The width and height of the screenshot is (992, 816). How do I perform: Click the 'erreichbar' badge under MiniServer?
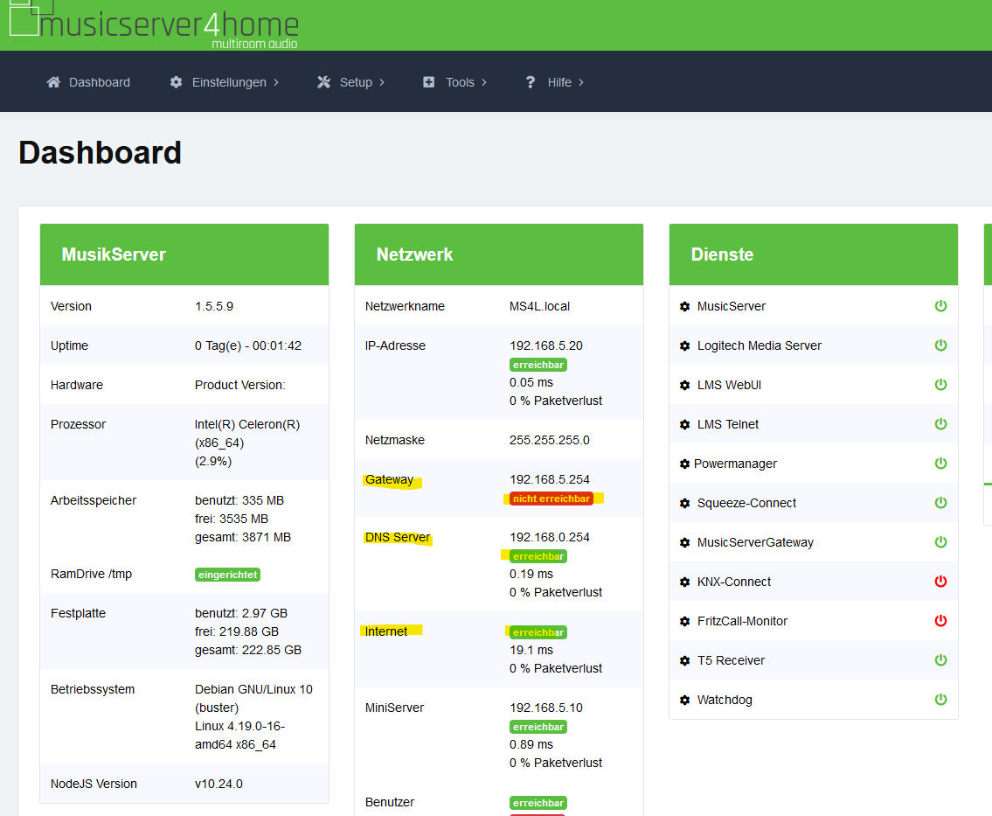click(x=538, y=727)
